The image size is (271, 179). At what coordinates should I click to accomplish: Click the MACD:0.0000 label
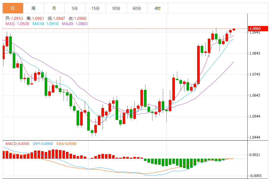click(x=17, y=144)
